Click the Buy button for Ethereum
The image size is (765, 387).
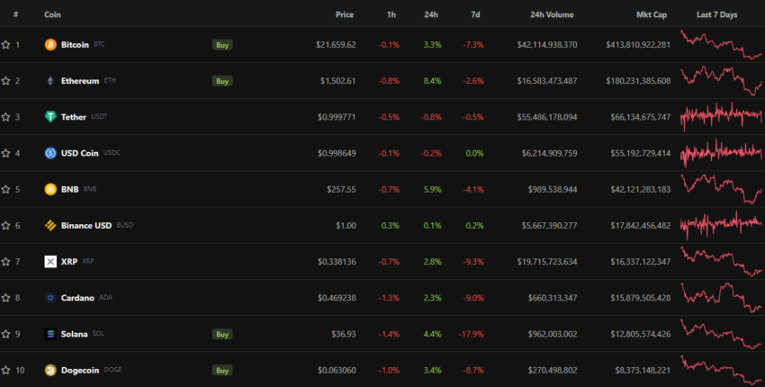tap(222, 81)
